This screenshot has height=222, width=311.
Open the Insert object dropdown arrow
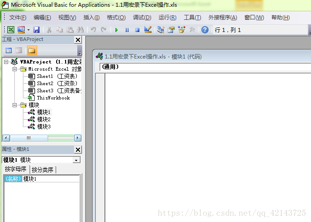29,30
